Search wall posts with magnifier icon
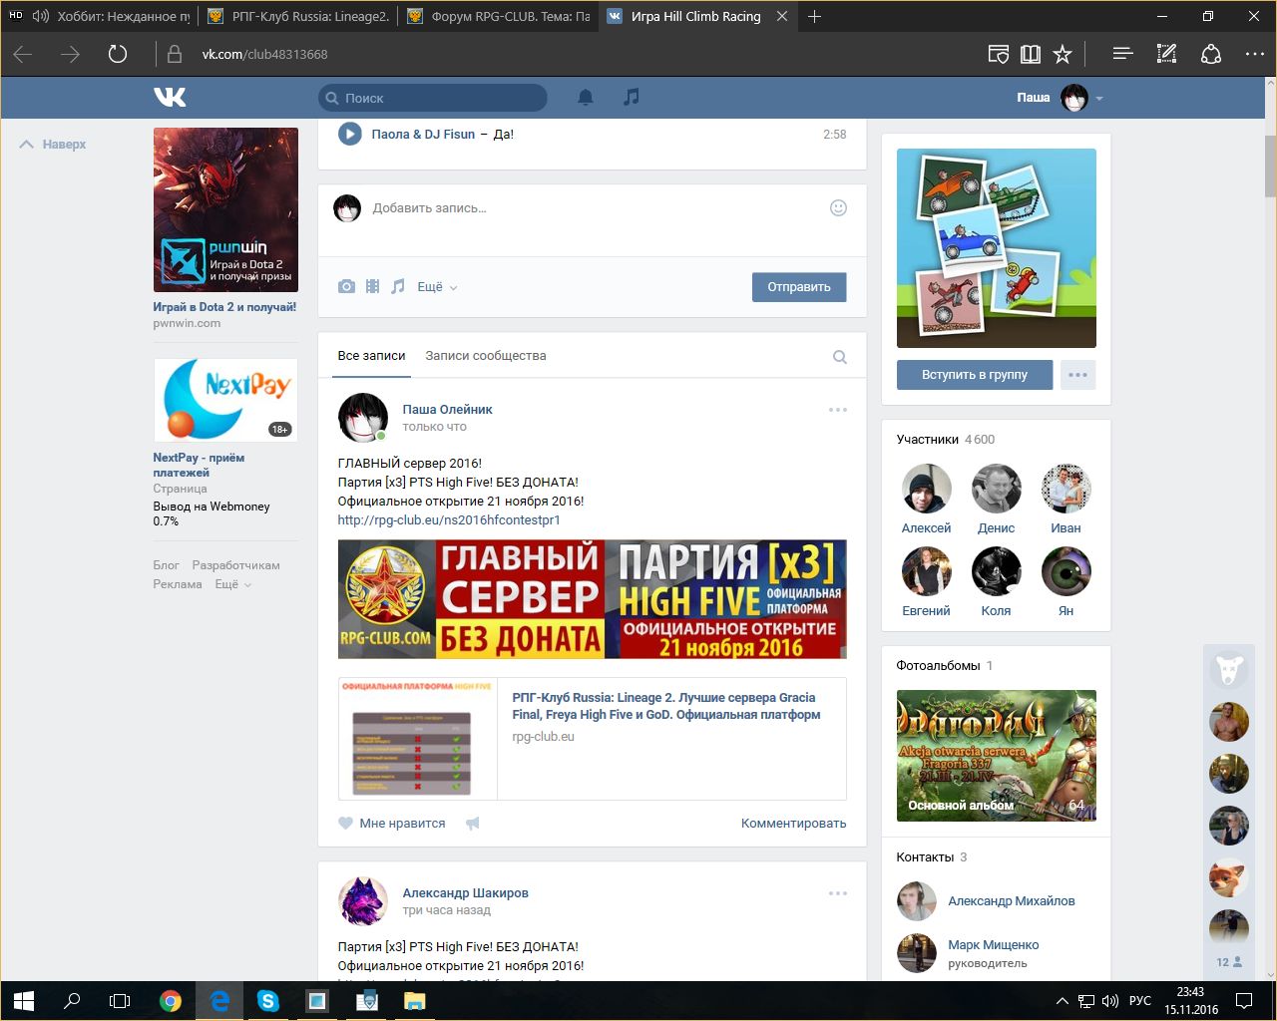The image size is (1277, 1021). (840, 357)
